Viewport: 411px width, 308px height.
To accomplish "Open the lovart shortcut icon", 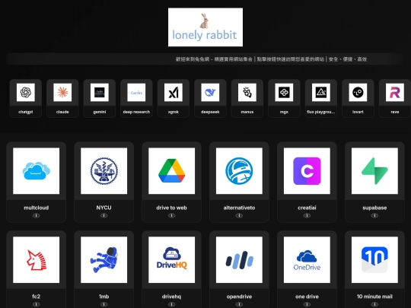I will click(358, 92).
